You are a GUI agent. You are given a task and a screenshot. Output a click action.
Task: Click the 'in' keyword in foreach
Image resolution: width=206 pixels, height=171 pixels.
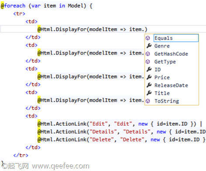pos(62,6)
